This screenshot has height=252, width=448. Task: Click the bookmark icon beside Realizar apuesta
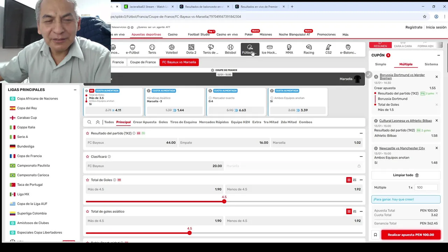click(375, 235)
